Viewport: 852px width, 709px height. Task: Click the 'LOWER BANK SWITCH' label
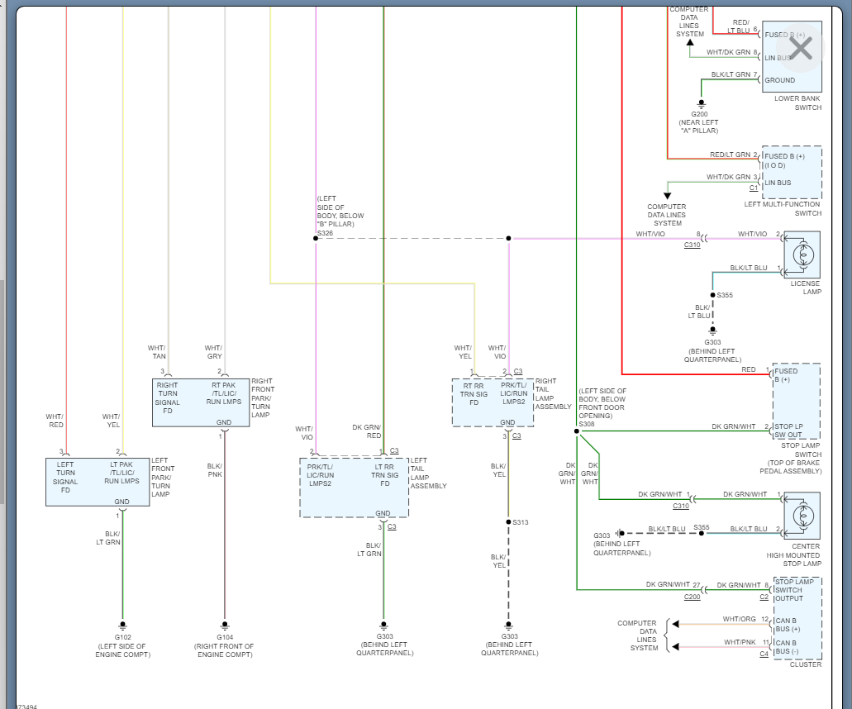[x=797, y=103]
